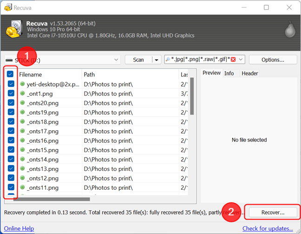This screenshot has width=301, height=234.
Task: Uncheck the _onts14.png checkbox
Action: (11, 159)
